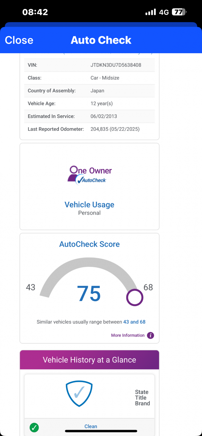Tap the purple info circle icon

pyautogui.click(x=151, y=335)
